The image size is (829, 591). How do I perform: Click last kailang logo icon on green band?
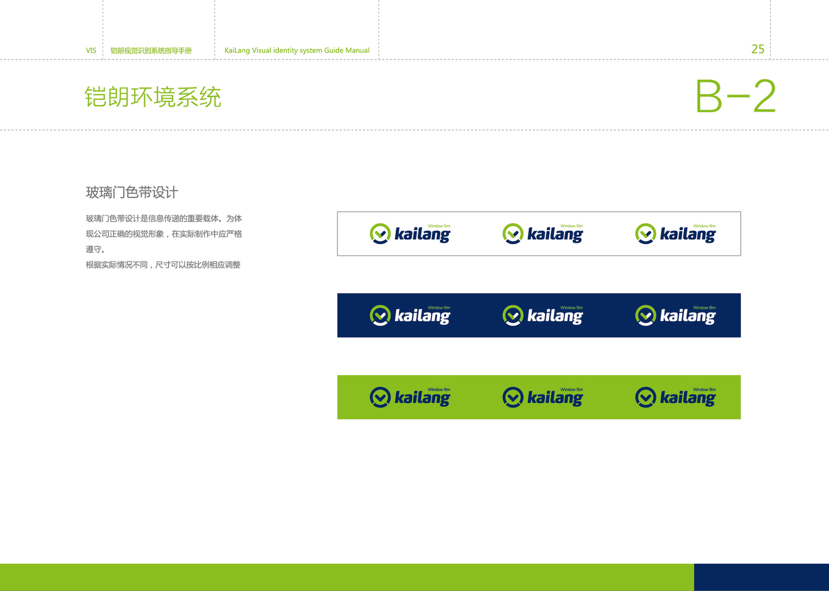click(646, 397)
